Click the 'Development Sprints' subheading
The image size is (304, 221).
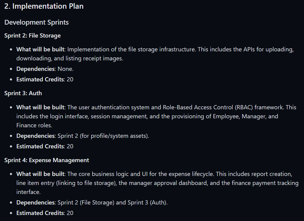36,22
